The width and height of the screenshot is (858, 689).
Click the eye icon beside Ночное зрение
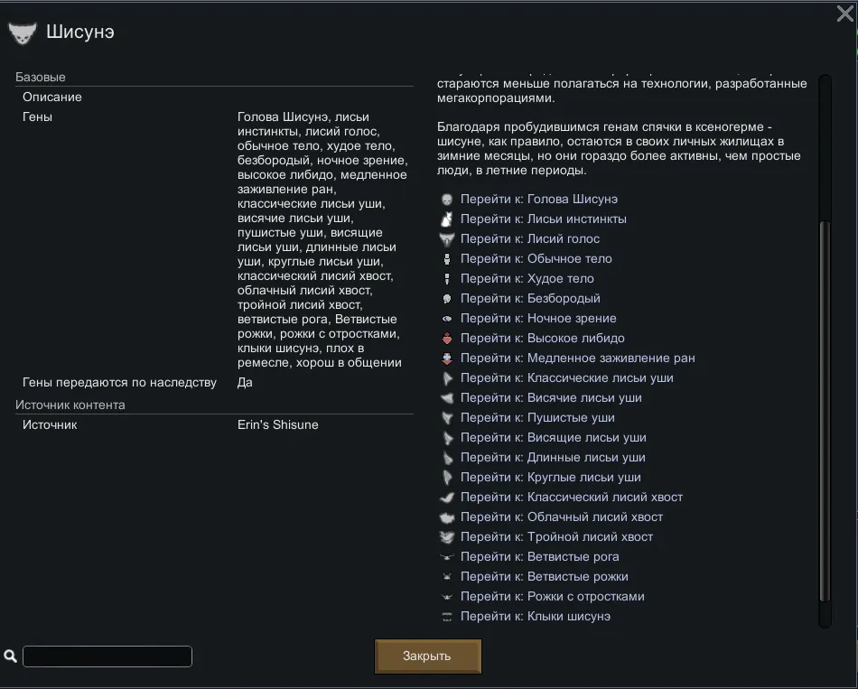tap(446, 319)
